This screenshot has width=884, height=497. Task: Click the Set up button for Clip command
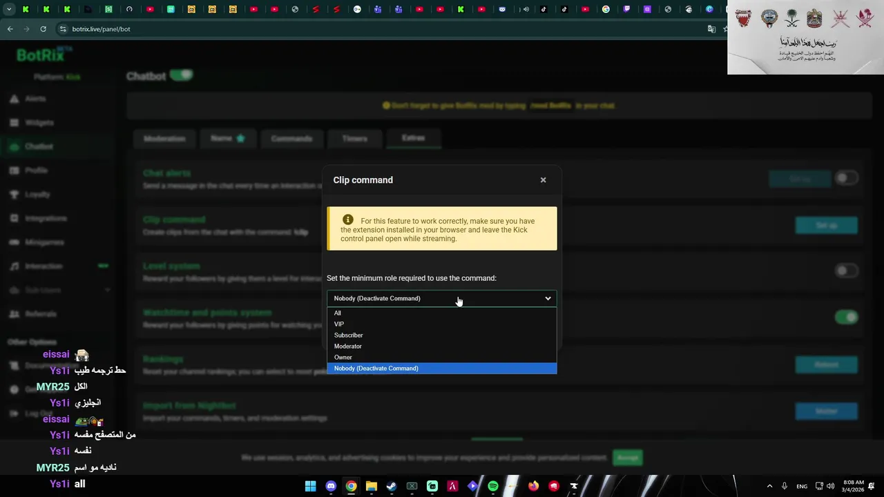pyautogui.click(x=826, y=226)
